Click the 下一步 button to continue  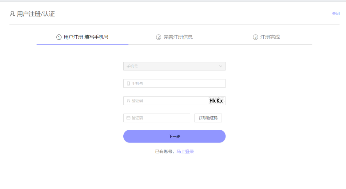pyautogui.click(x=174, y=136)
